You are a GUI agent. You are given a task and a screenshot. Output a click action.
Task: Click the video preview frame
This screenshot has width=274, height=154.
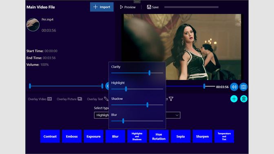pos(182,47)
